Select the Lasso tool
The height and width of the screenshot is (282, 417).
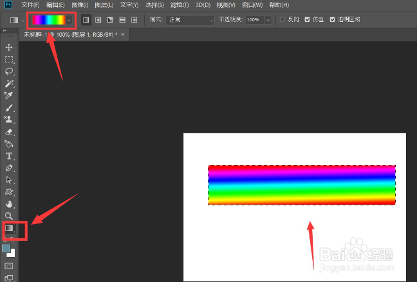[9, 71]
